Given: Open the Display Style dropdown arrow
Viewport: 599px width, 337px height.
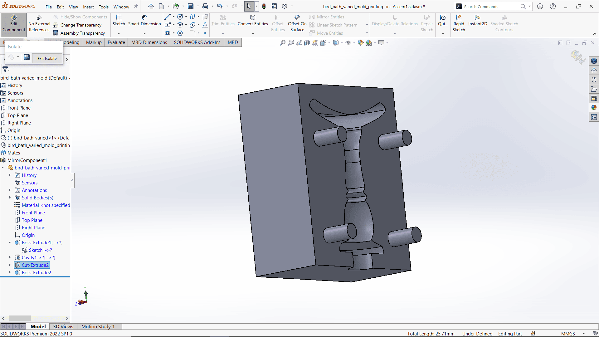Looking at the screenshot, I should pos(342,43).
